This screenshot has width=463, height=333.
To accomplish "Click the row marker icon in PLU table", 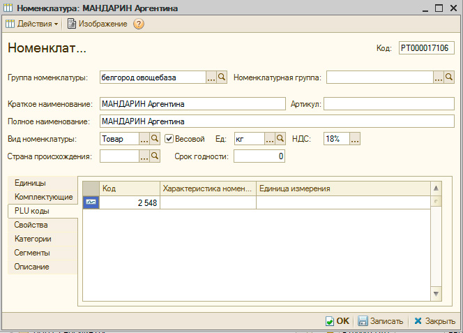I will click(91, 202).
